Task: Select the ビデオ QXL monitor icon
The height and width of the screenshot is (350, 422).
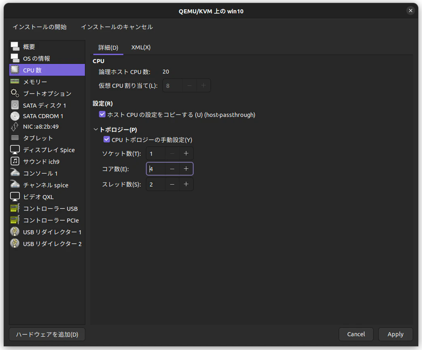Action: tap(15, 197)
